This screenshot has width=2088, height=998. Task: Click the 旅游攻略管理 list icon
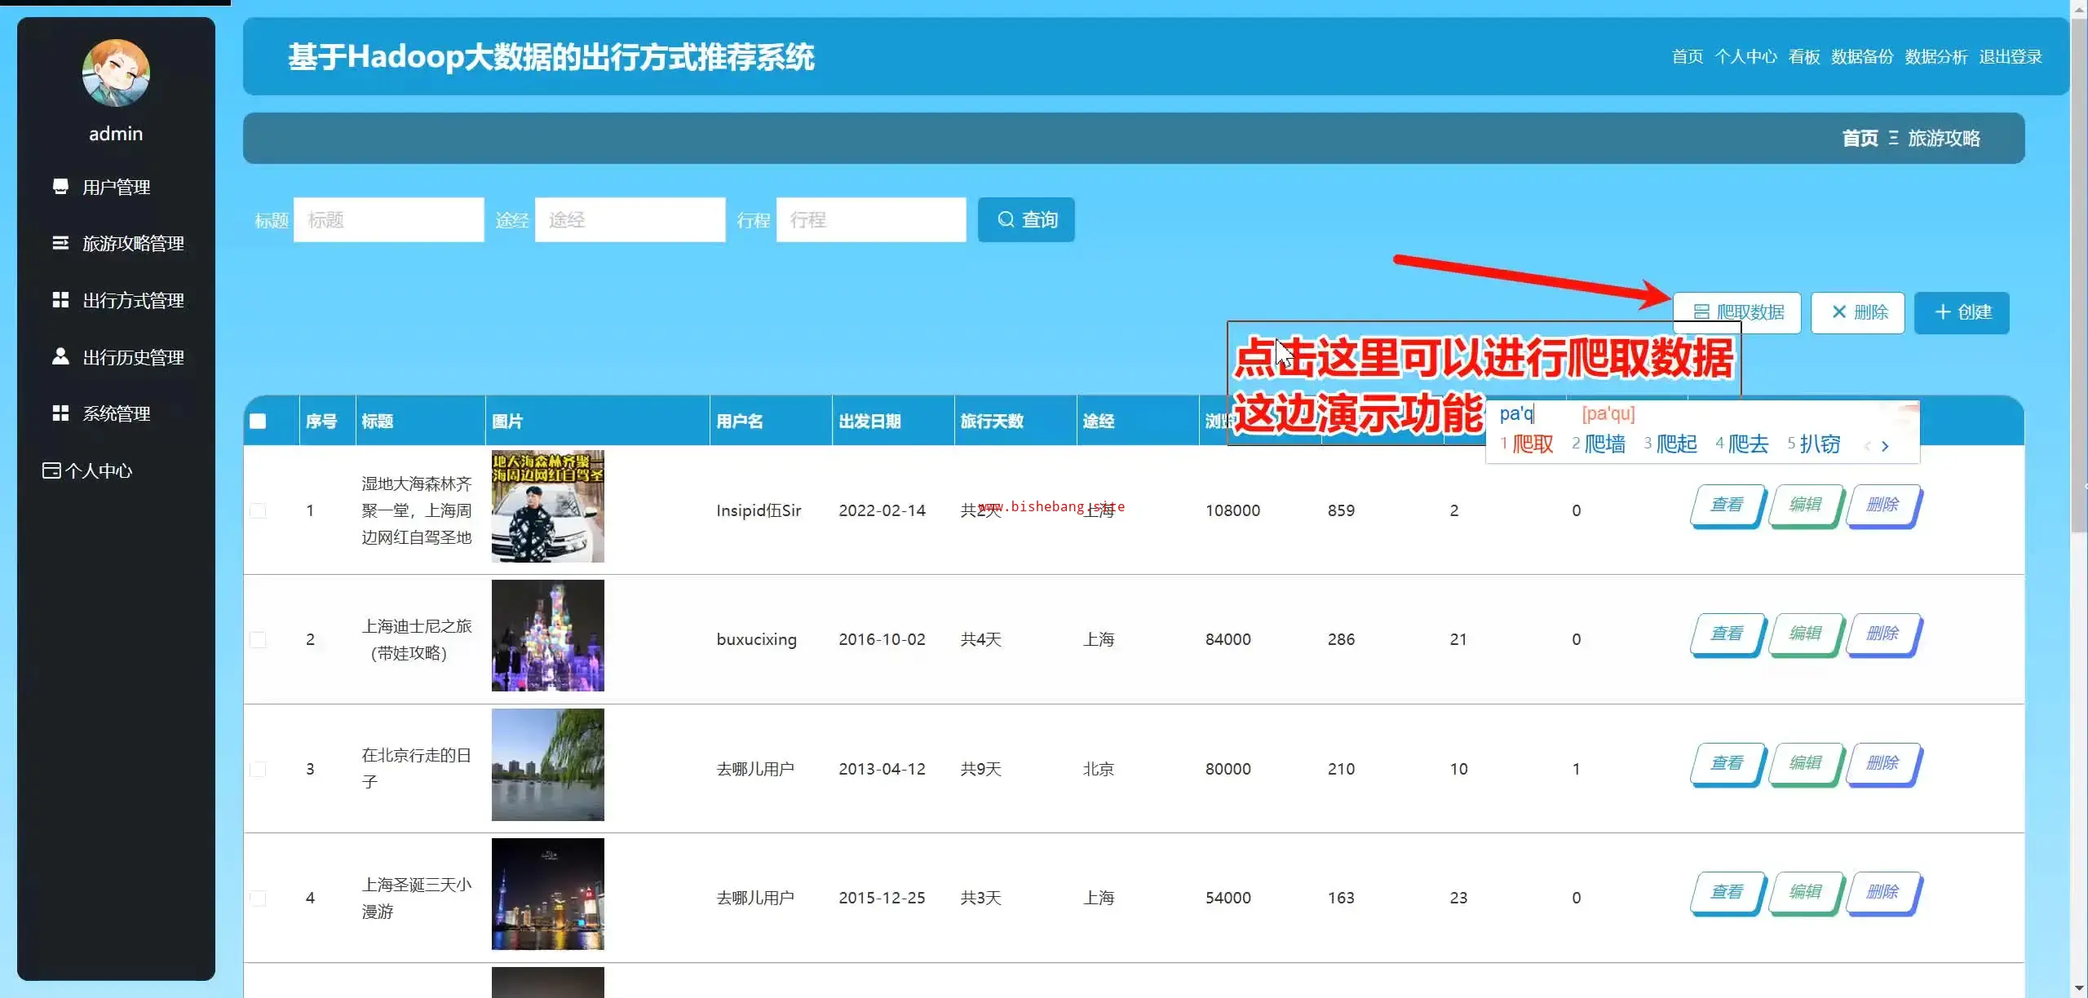click(60, 243)
